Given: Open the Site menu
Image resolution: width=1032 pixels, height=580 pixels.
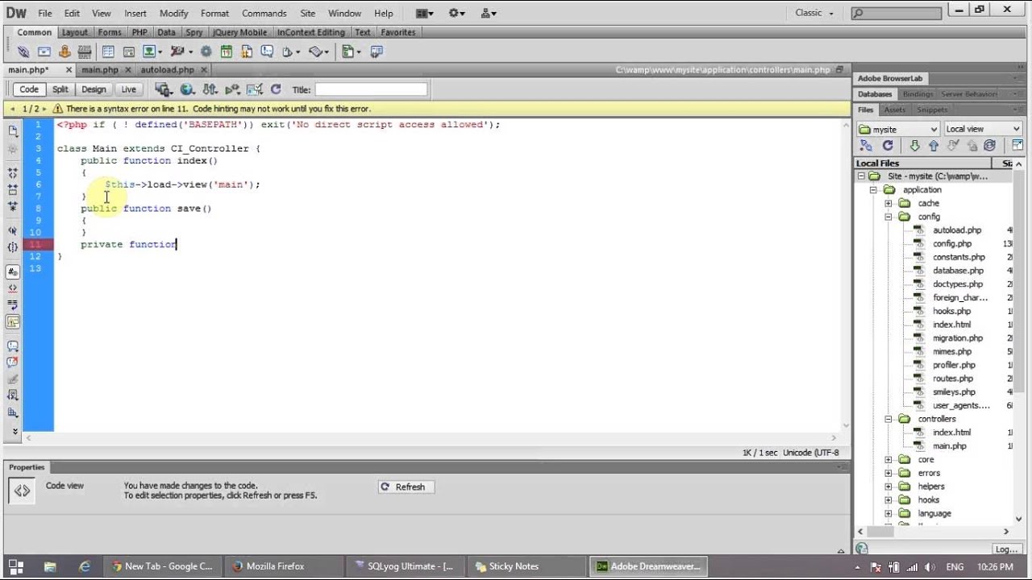Looking at the screenshot, I should [x=307, y=13].
